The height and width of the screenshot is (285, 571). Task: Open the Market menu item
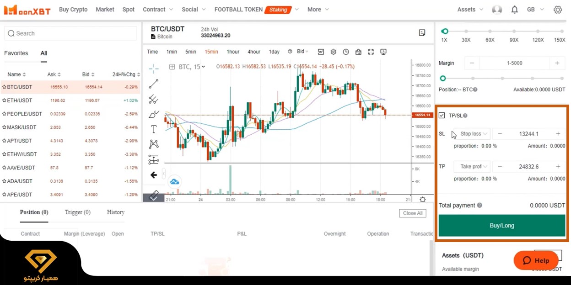[x=105, y=9]
